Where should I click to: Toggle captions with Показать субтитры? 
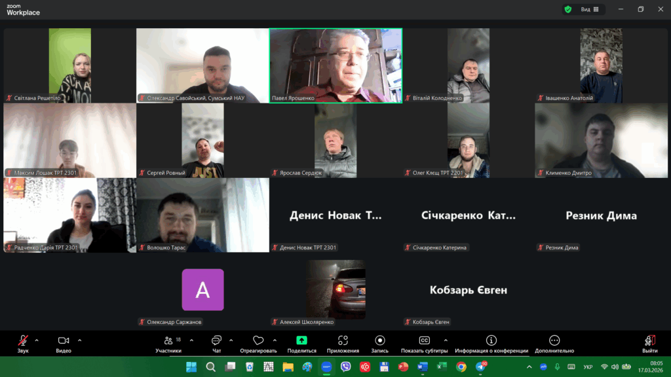[424, 343]
